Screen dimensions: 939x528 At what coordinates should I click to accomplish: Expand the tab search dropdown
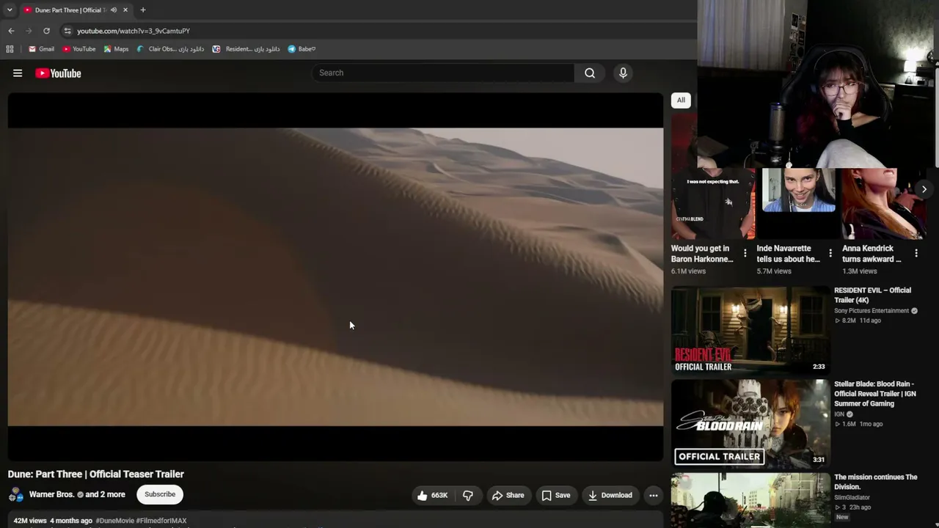[10, 10]
